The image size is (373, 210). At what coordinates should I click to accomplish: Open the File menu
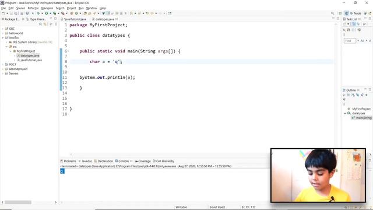[3, 8]
